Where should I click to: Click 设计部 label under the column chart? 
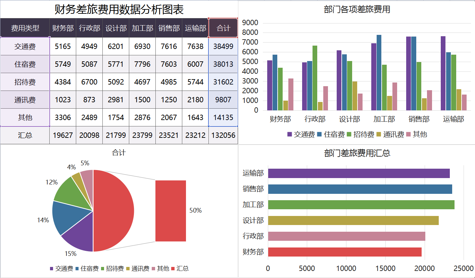[349, 119]
